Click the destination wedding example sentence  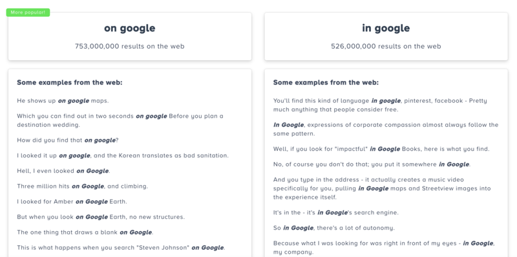coord(120,120)
